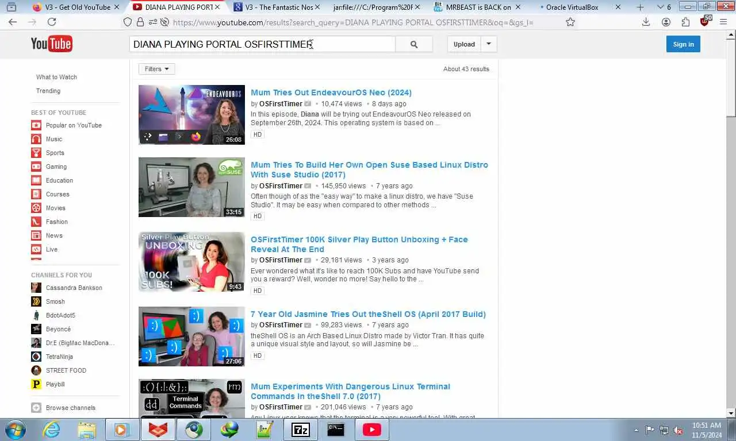Click the Upload button
This screenshot has height=441, width=736.
464,44
